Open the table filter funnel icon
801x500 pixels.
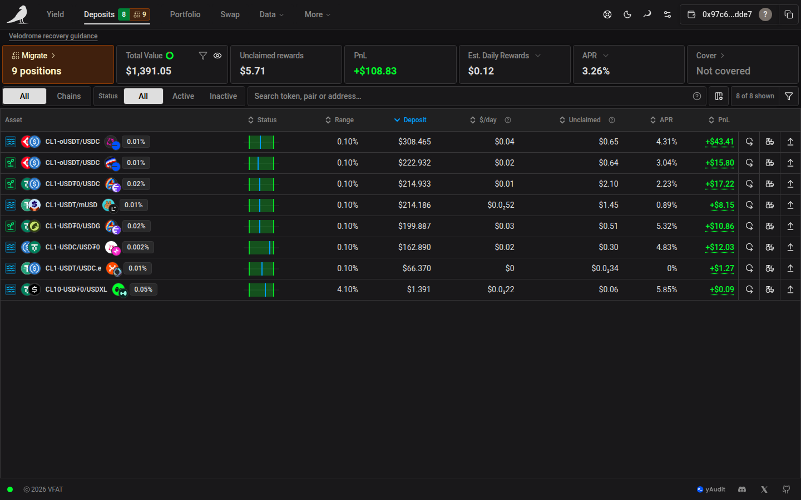pos(789,96)
